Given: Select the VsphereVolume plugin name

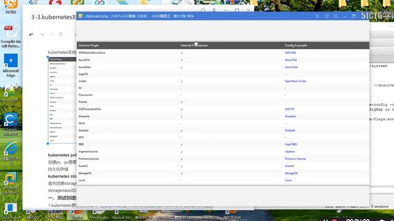Looking at the screenshot, I should pyautogui.click(x=88, y=152).
